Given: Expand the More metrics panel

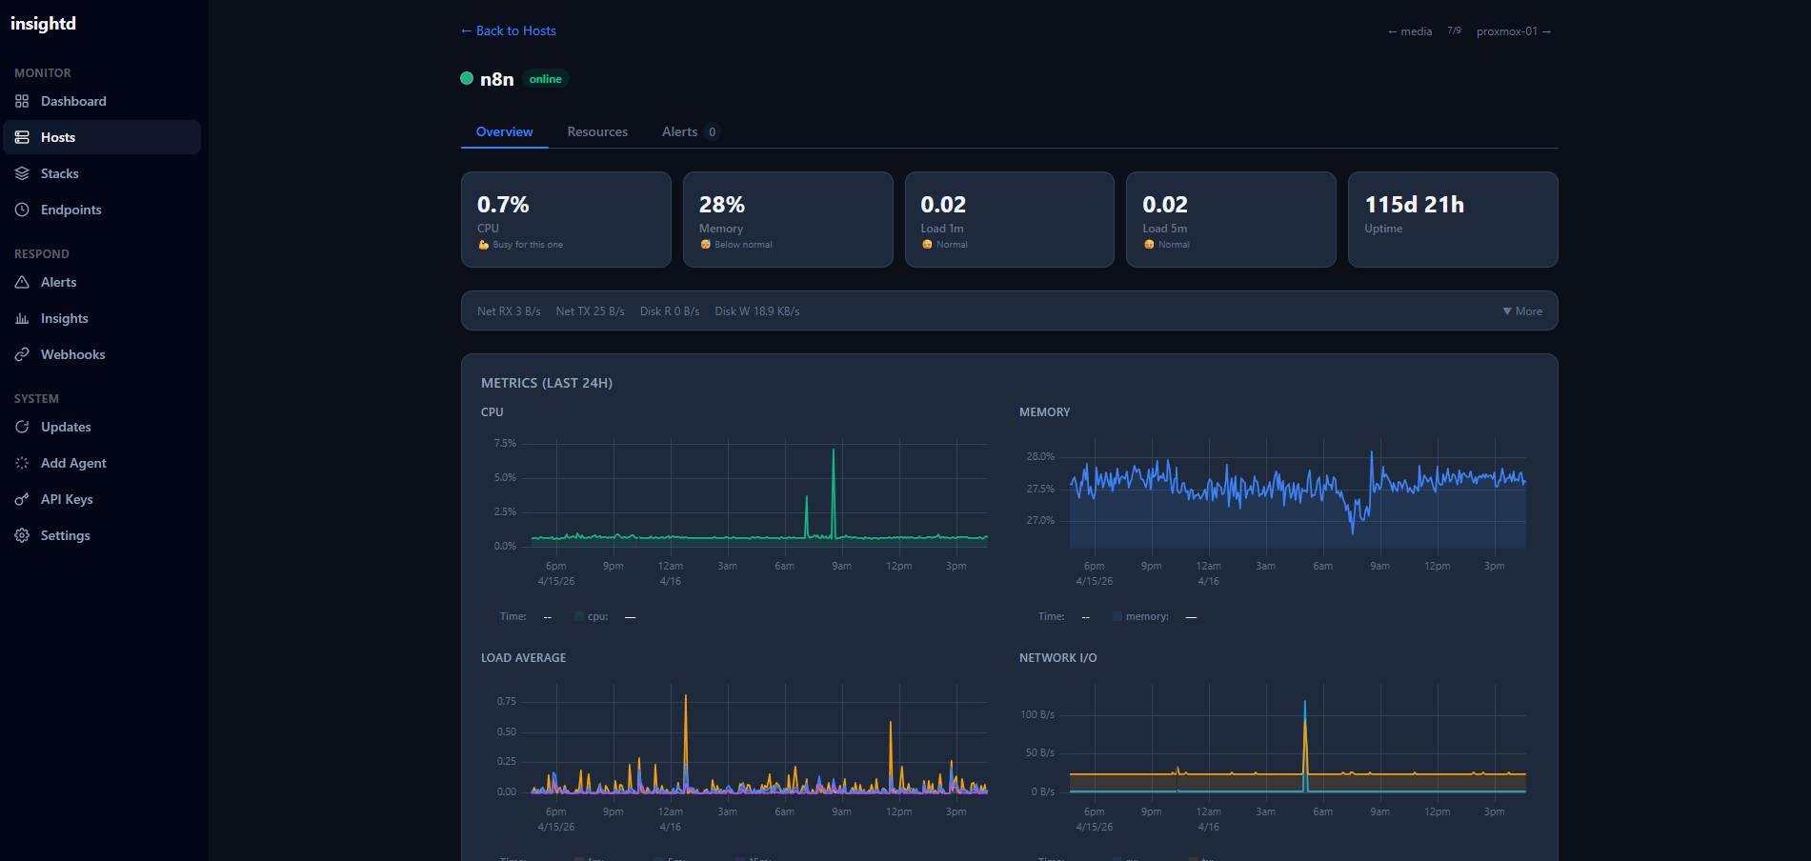Looking at the screenshot, I should click(x=1521, y=310).
